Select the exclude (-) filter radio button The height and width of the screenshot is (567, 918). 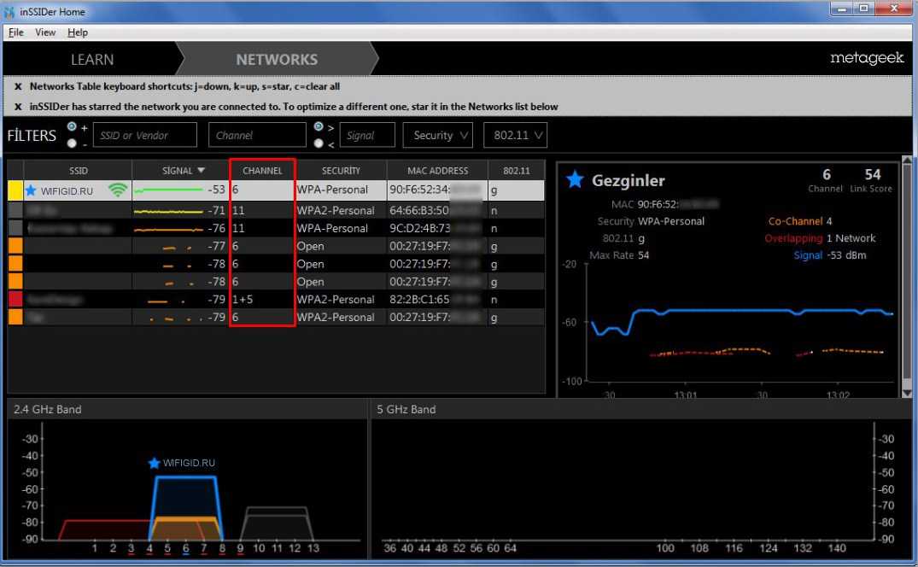pos(72,143)
